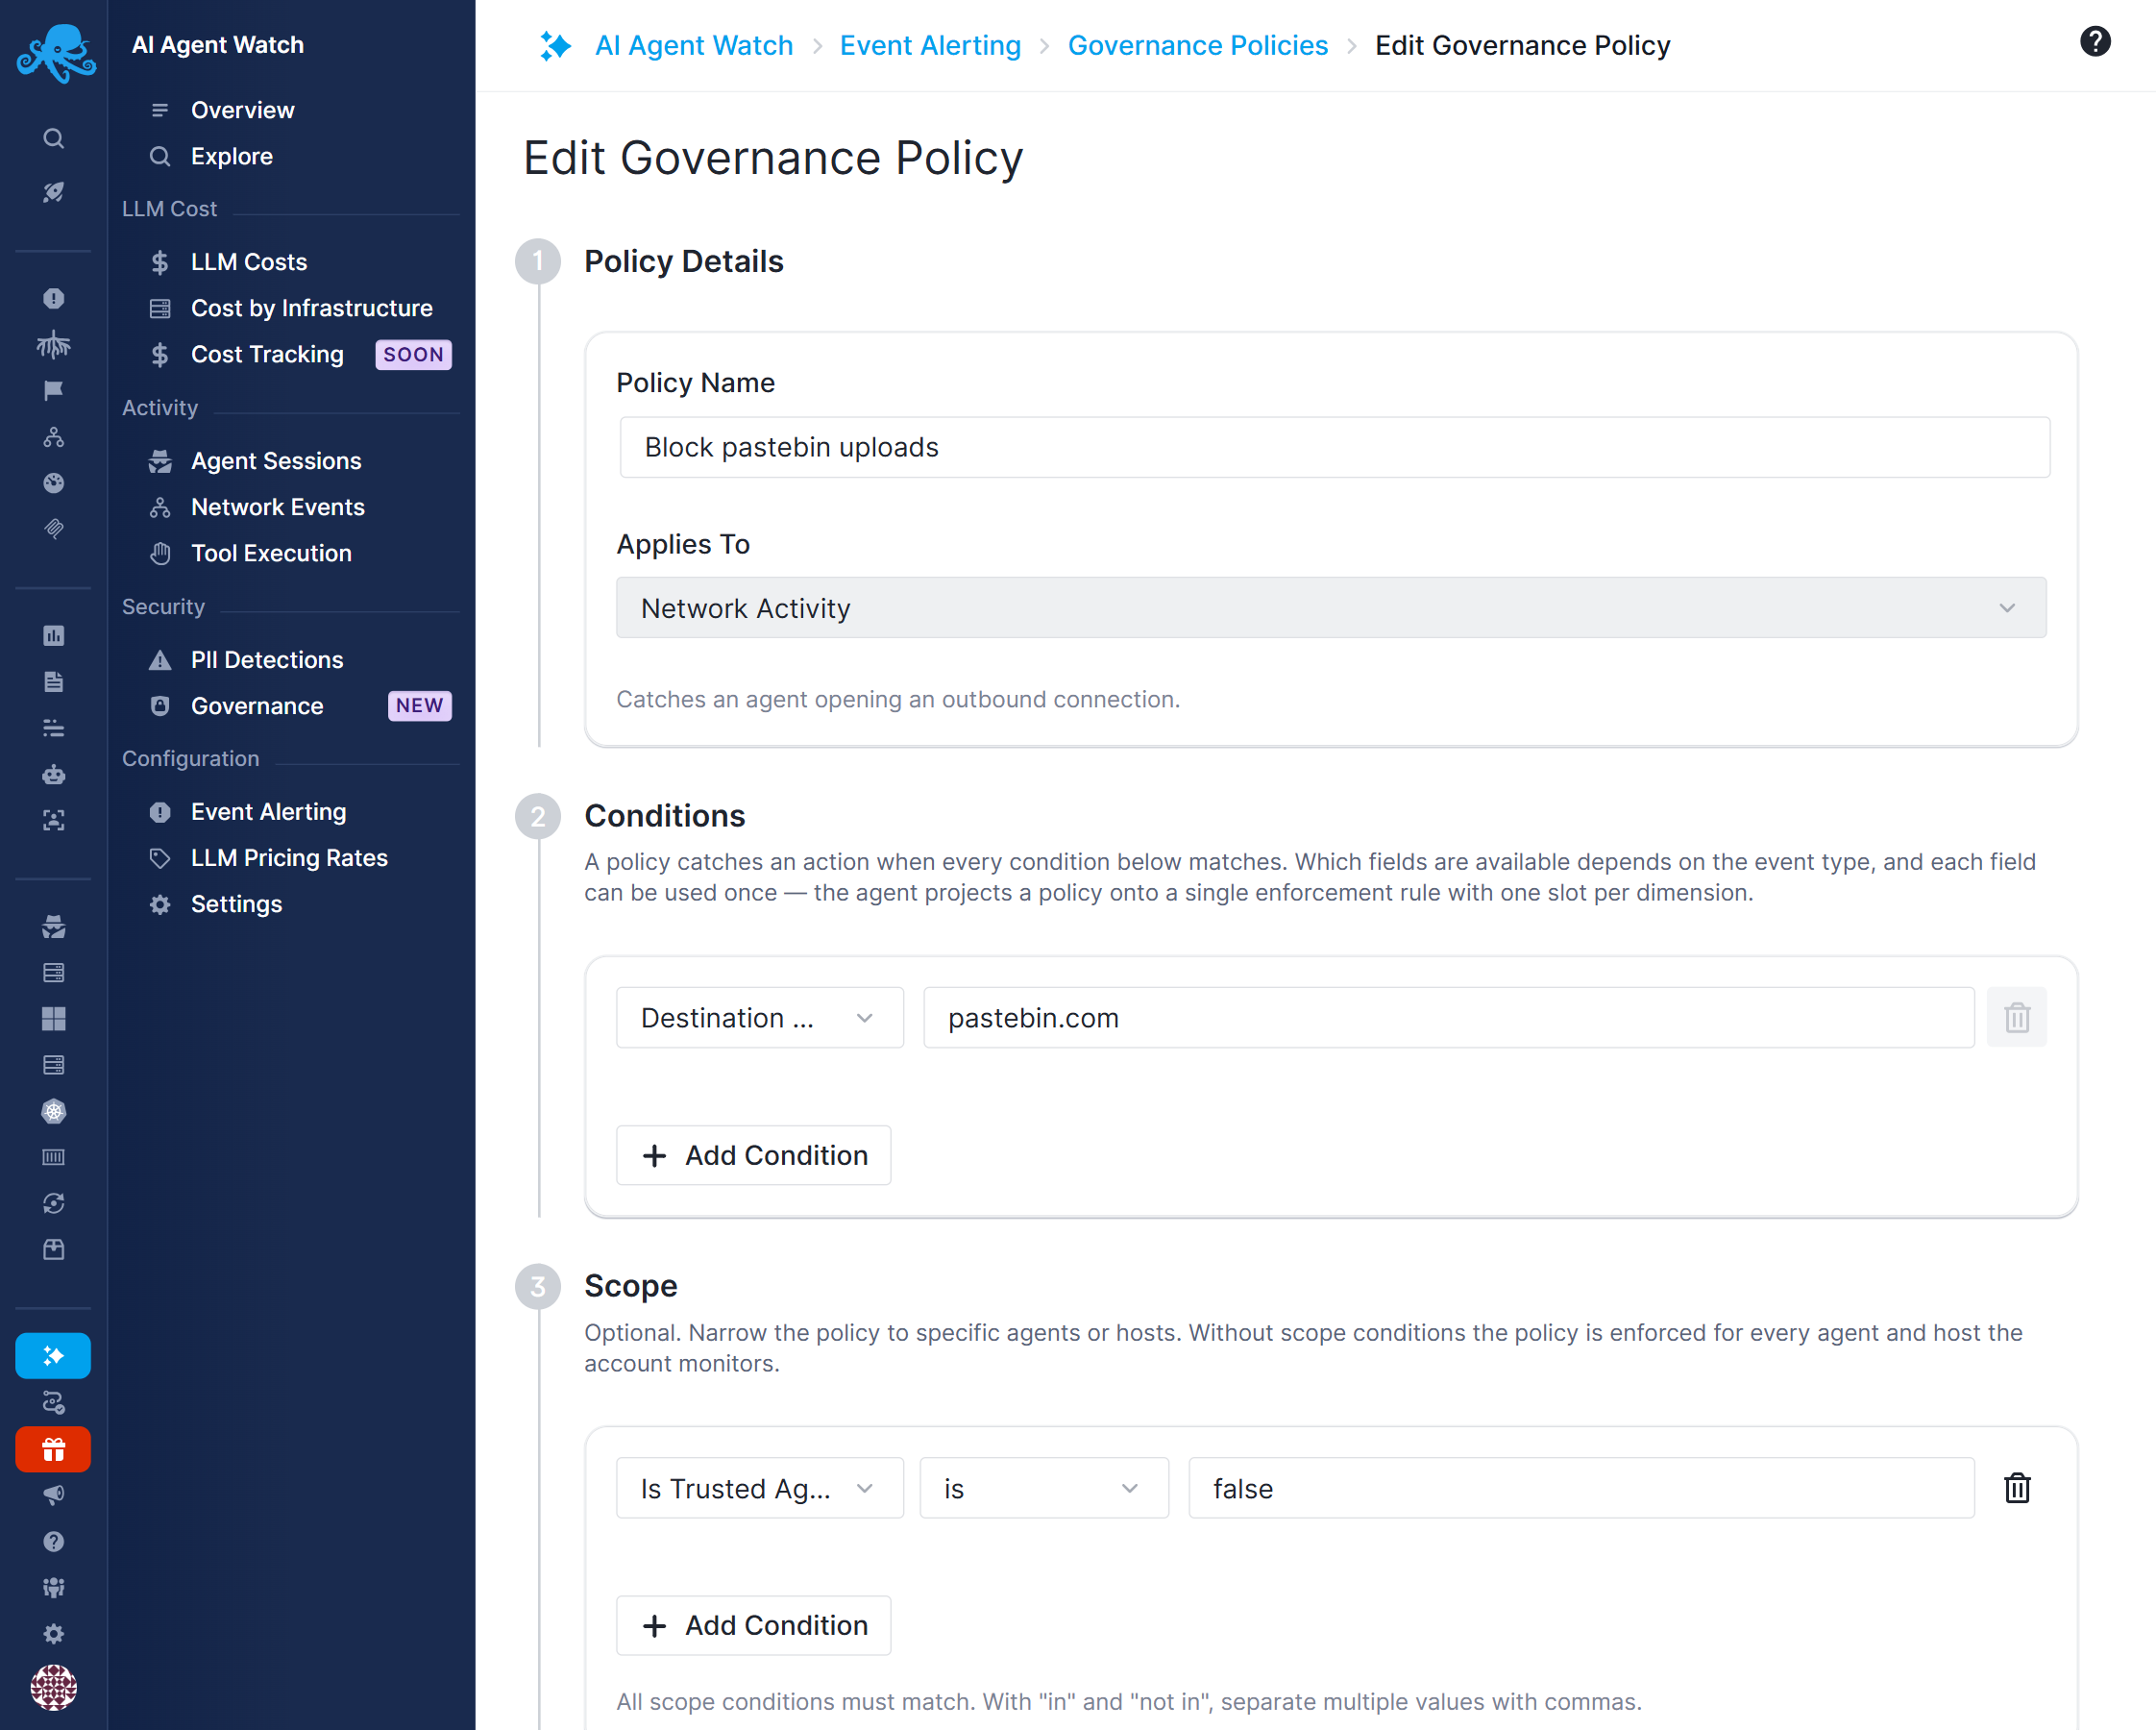Viewport: 2156px width, 1730px height.
Task: Click Add Condition under Conditions
Action: (753, 1154)
